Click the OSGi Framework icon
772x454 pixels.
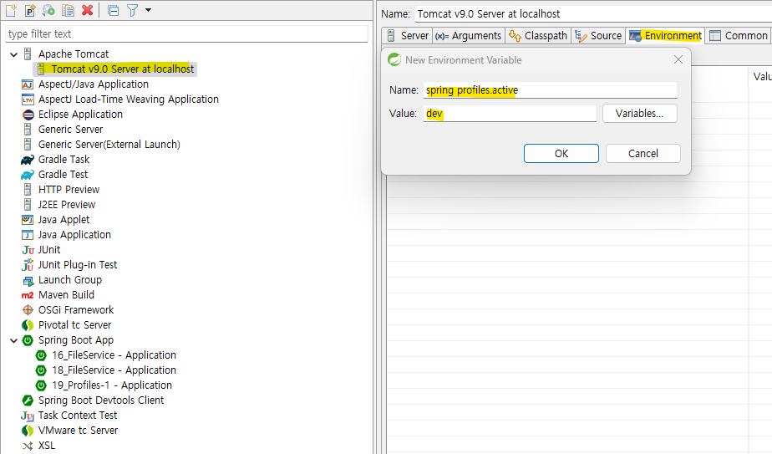coord(28,310)
